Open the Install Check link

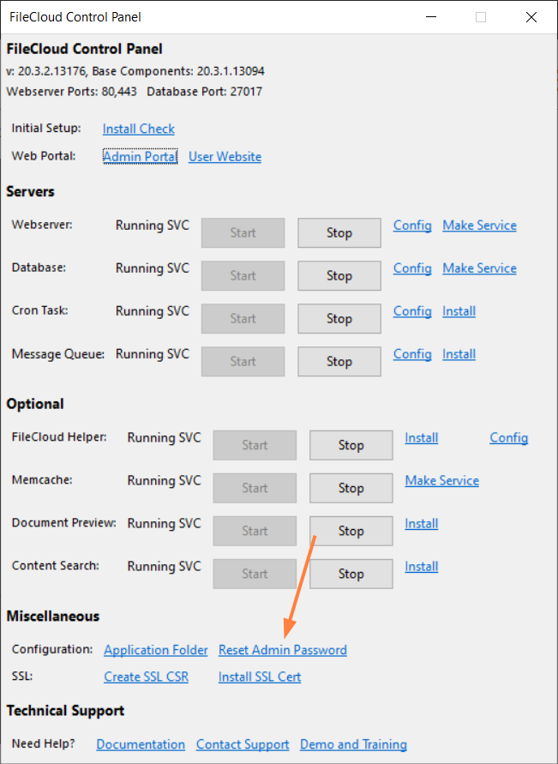click(138, 129)
